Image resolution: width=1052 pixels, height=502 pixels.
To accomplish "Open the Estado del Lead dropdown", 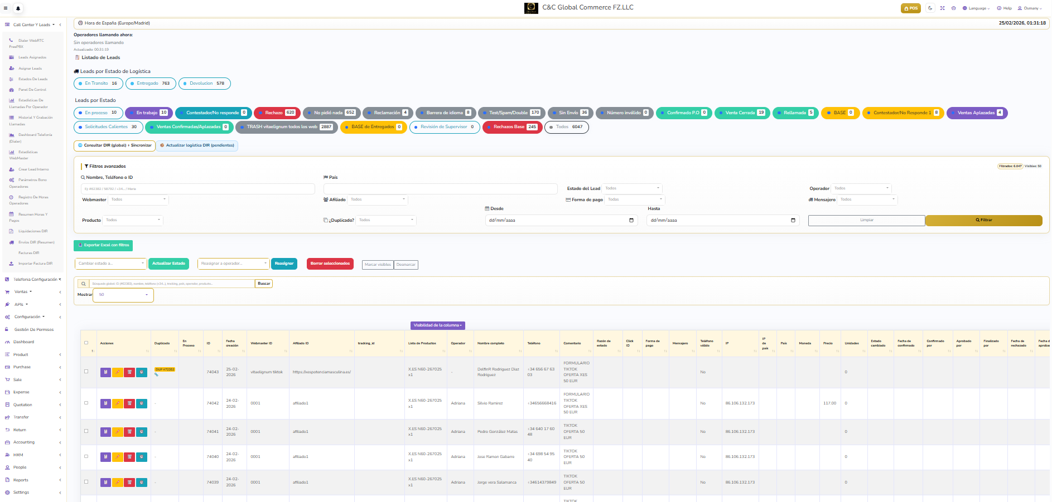I will tap(631, 188).
